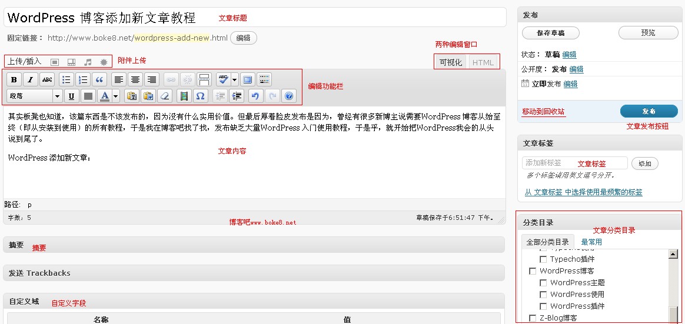Insert a bulleted list
This screenshot has height=324, width=685.
[x=66, y=80]
